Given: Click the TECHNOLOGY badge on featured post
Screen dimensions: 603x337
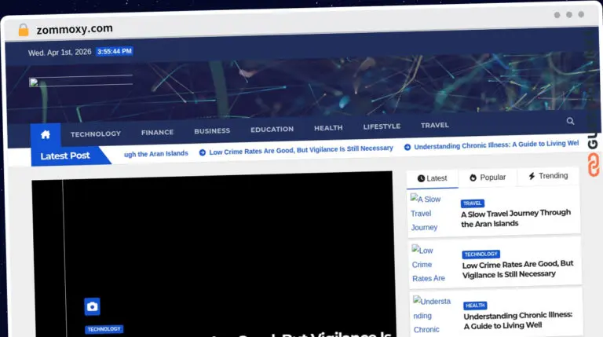Looking at the screenshot, I should coord(104,329).
